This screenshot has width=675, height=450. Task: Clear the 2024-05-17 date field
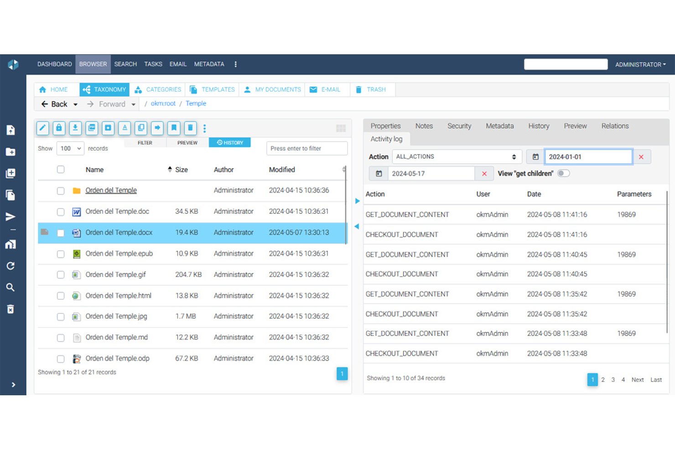(x=484, y=174)
